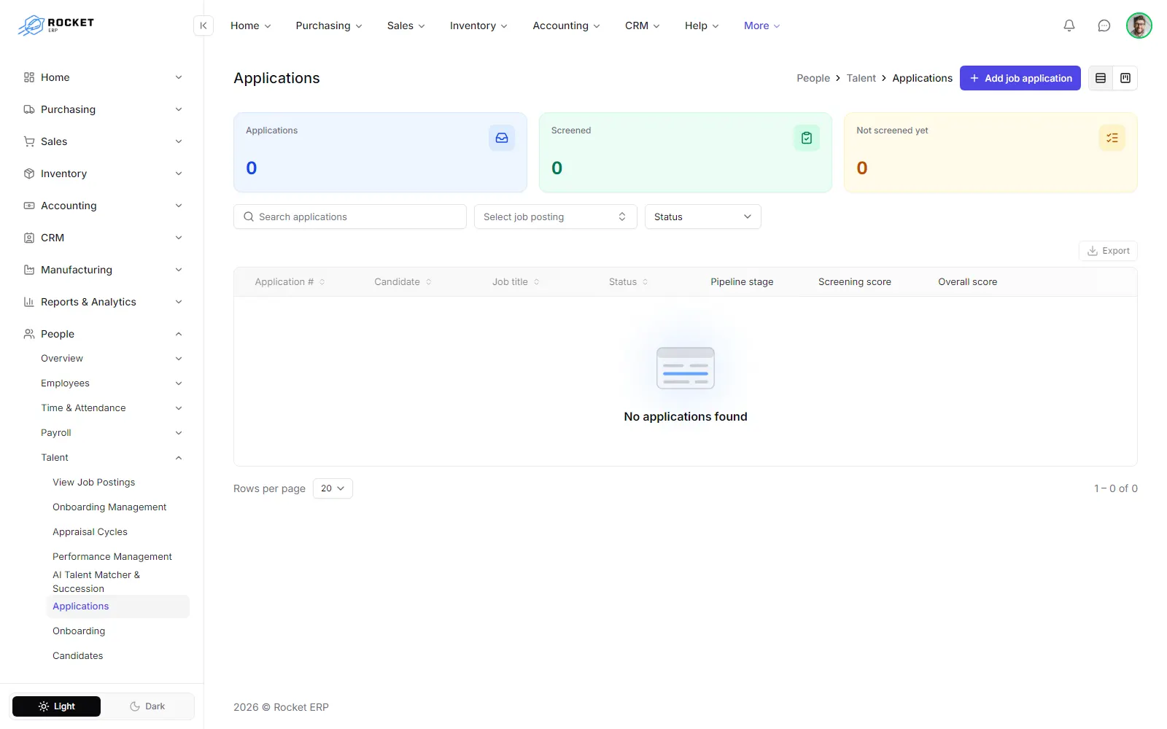Open the Status filter dropdown

point(702,217)
